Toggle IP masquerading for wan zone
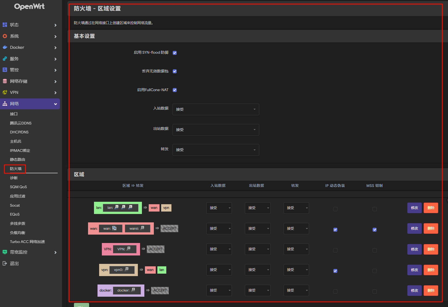The image size is (448, 307). [335, 230]
